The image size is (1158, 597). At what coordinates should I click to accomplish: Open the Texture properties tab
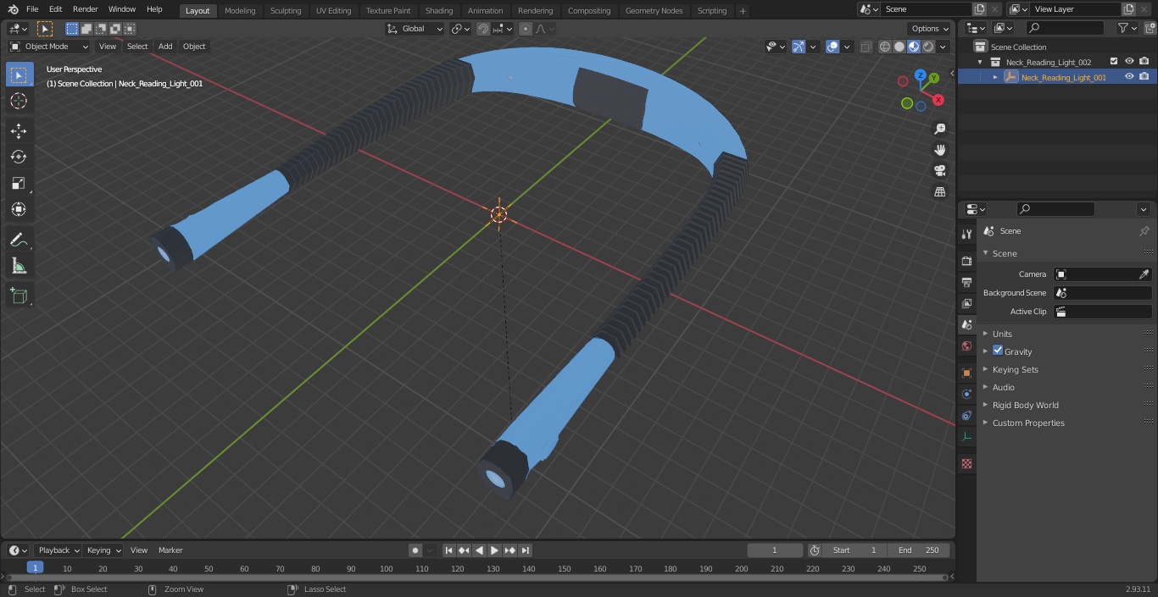click(x=966, y=463)
